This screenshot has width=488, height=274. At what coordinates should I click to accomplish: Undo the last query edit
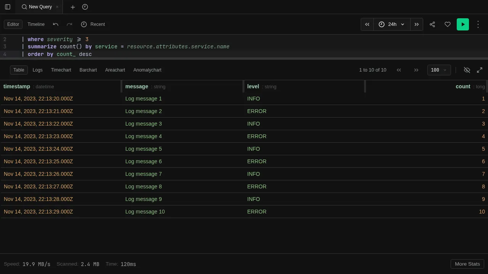56,24
